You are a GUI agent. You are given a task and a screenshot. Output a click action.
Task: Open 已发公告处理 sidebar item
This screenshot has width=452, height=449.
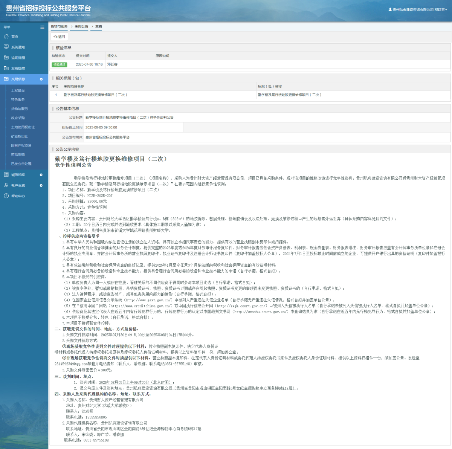pyautogui.click(x=21, y=164)
